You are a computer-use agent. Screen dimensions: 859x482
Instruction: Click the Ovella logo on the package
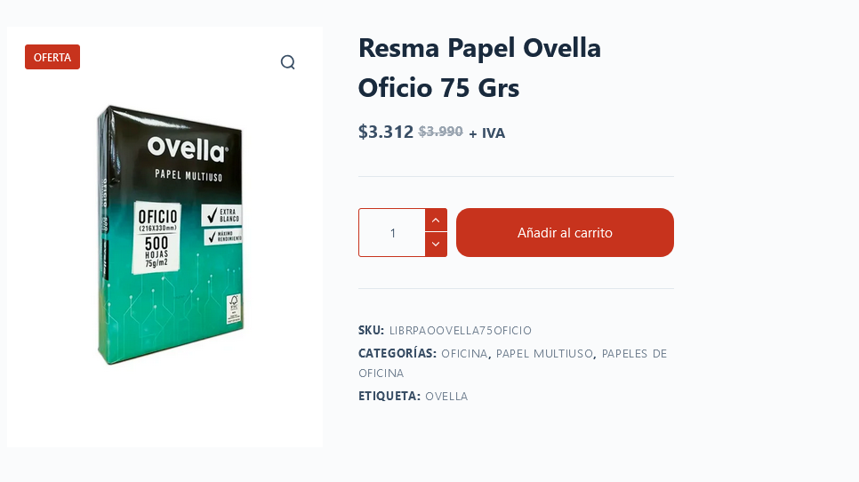[188, 149]
